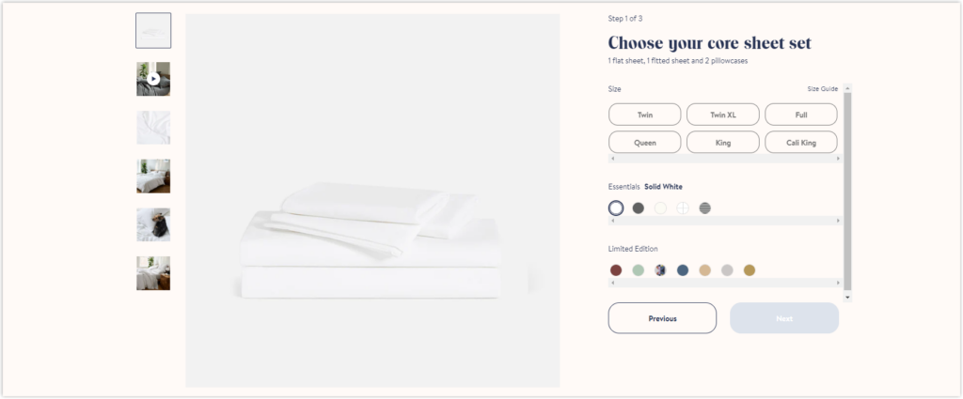The image size is (963, 399).
Task: Play the product video thumbnail
Action: pyautogui.click(x=153, y=79)
